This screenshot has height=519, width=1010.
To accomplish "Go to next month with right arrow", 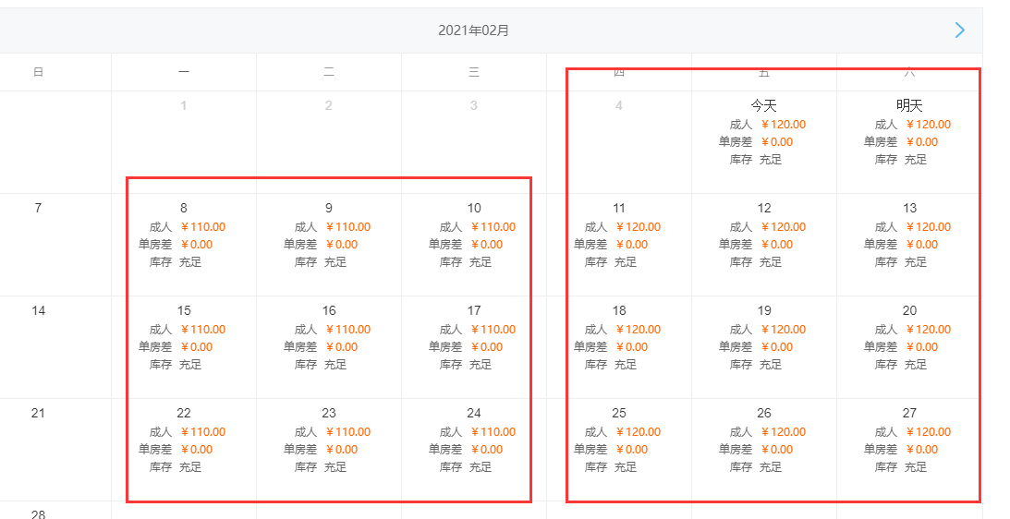I will (x=959, y=30).
